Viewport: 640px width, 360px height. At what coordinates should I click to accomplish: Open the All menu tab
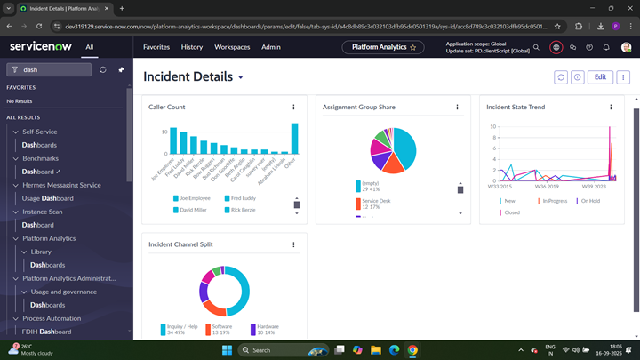(90, 47)
